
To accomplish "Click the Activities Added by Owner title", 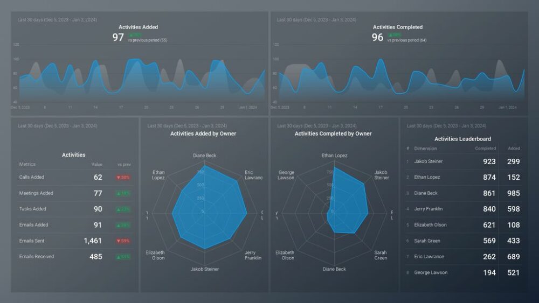I will (x=203, y=133).
